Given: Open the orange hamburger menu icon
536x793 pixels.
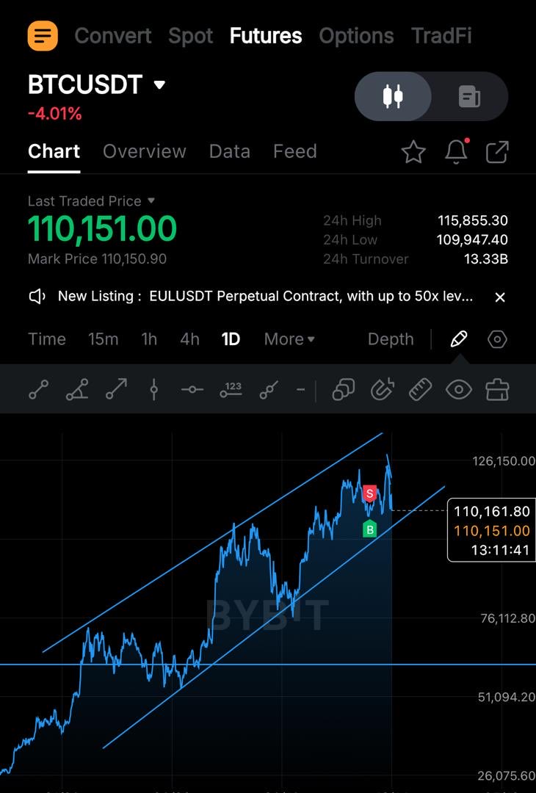Looking at the screenshot, I should click(43, 36).
